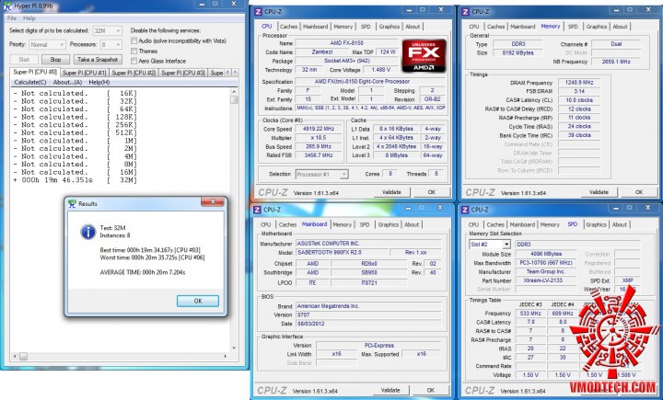The width and height of the screenshot is (663, 400).
Task: Click the NB Frequency 2859.1 MHz field
Action: click(x=616, y=62)
